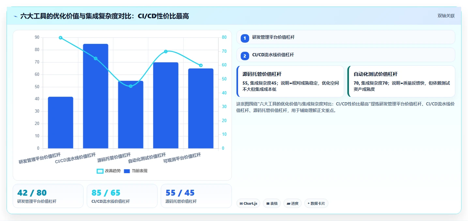Click trend line point at value 80
468x221 pixels.
point(61,38)
